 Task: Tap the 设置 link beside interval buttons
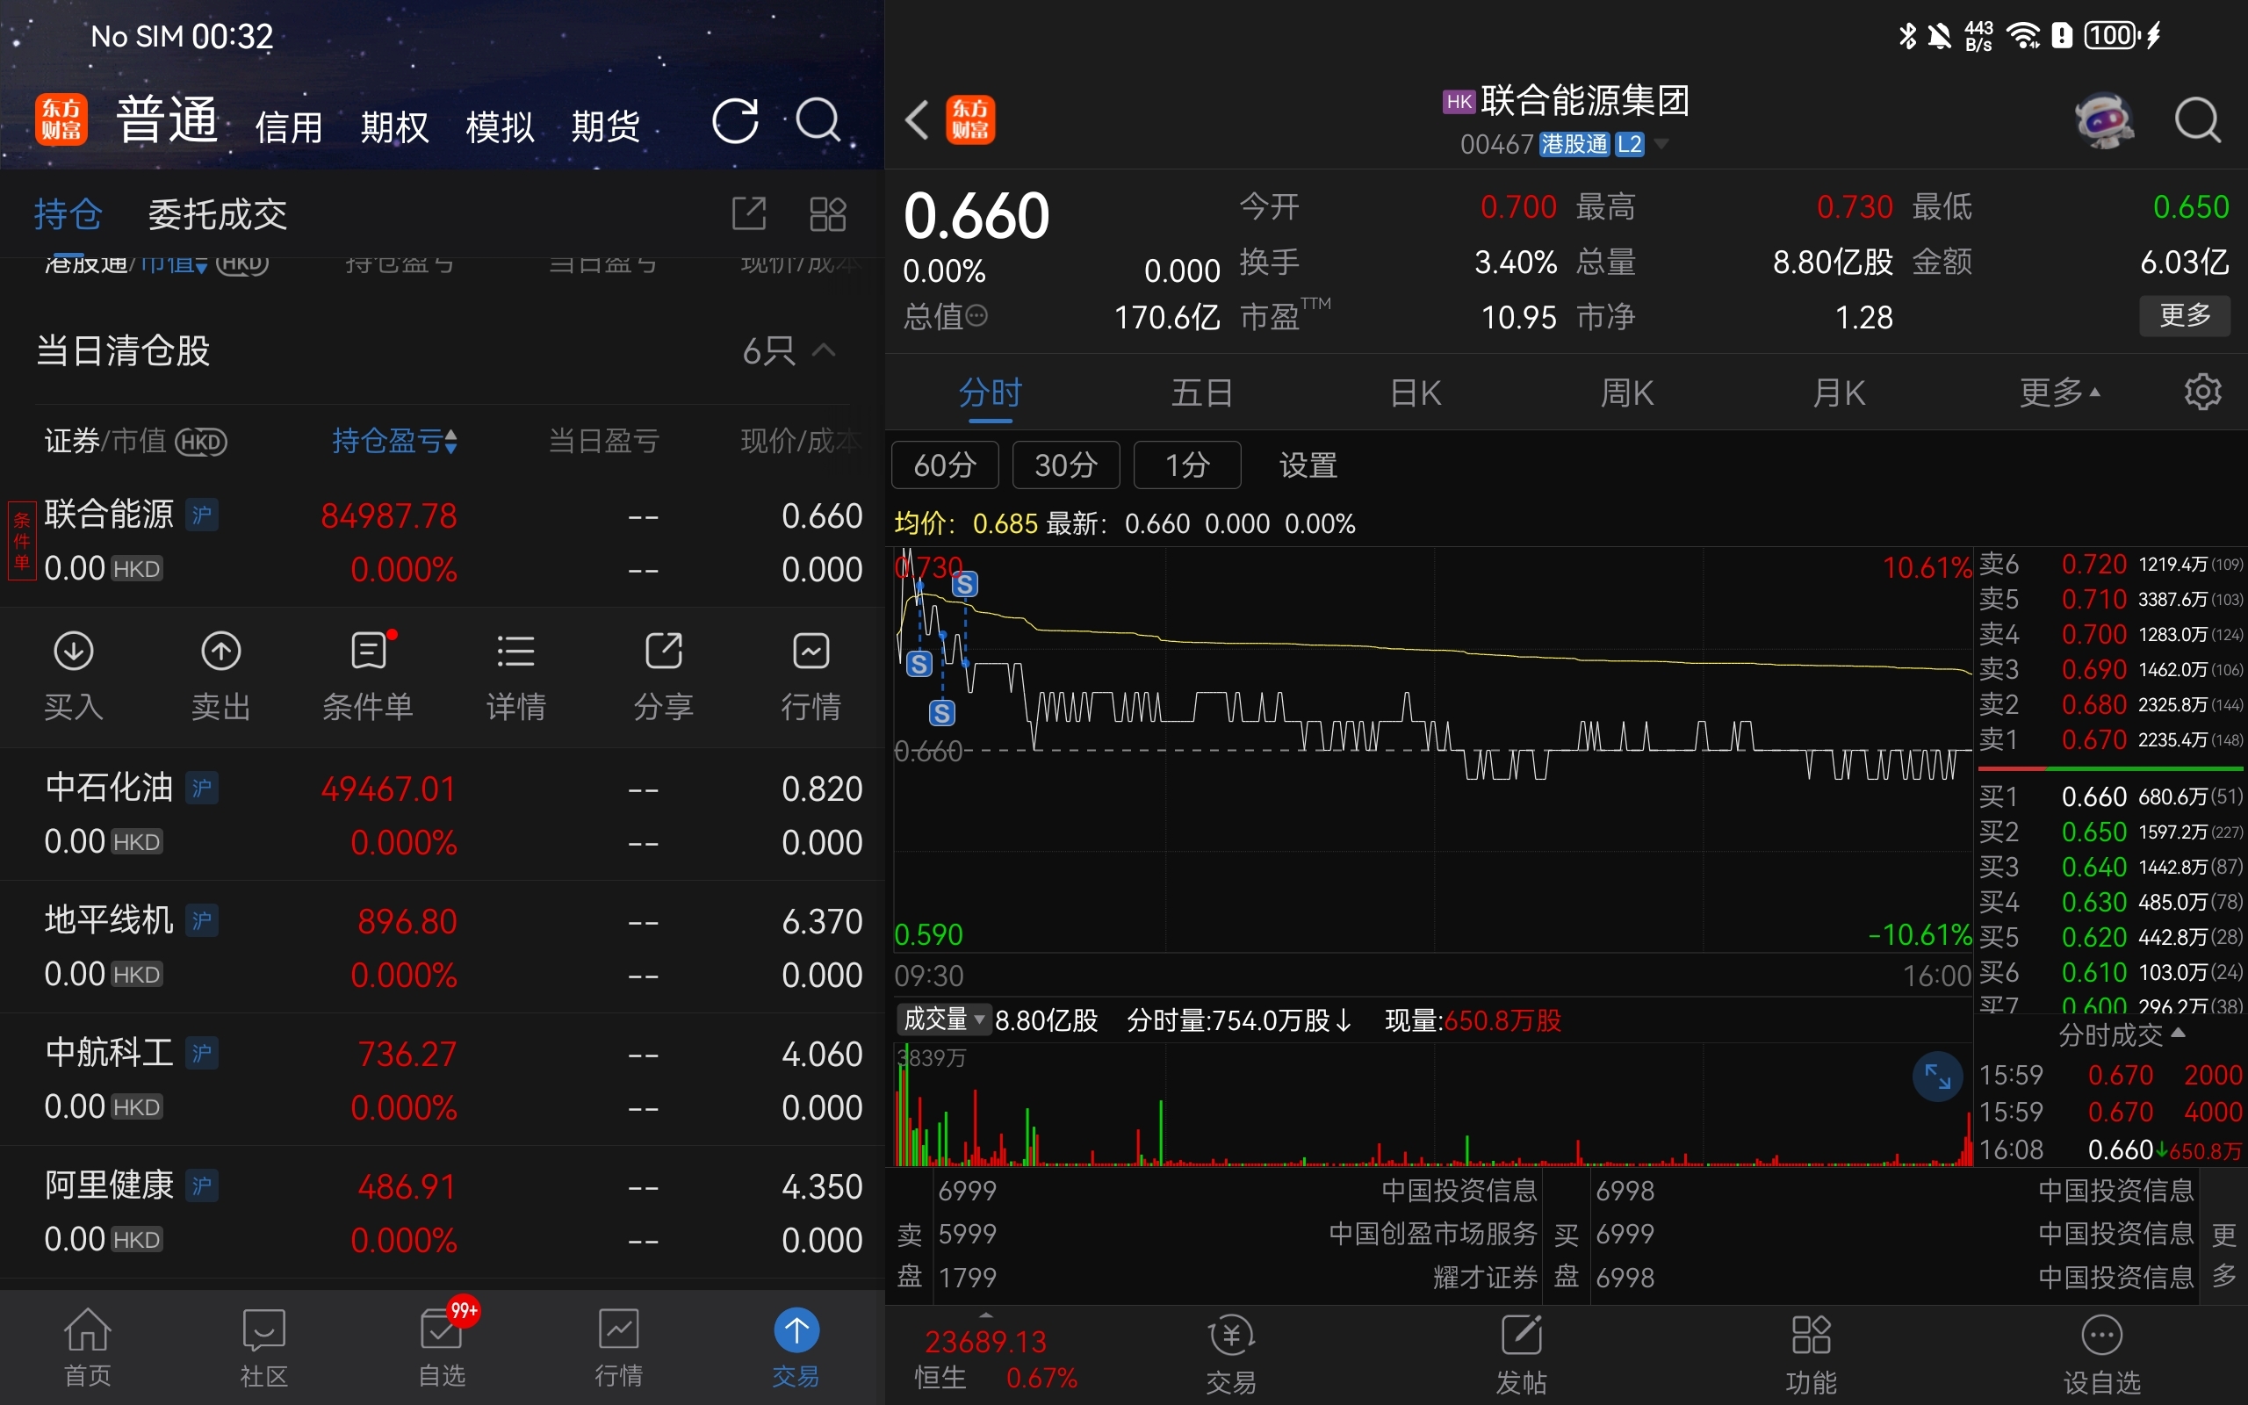(1308, 465)
